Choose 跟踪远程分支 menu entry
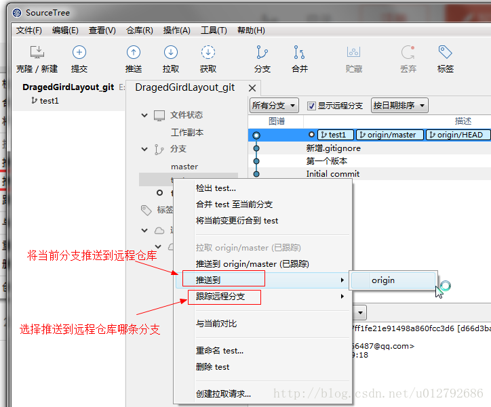Viewport: 491px width, 407px height. (262, 296)
